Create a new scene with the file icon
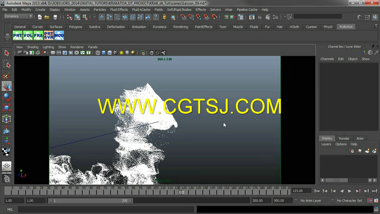 [39, 17]
